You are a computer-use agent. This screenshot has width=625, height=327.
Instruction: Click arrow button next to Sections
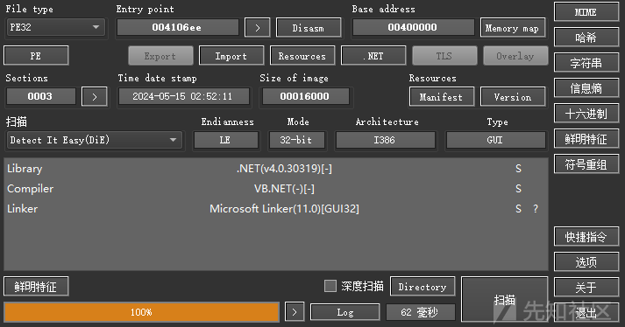[x=95, y=97]
